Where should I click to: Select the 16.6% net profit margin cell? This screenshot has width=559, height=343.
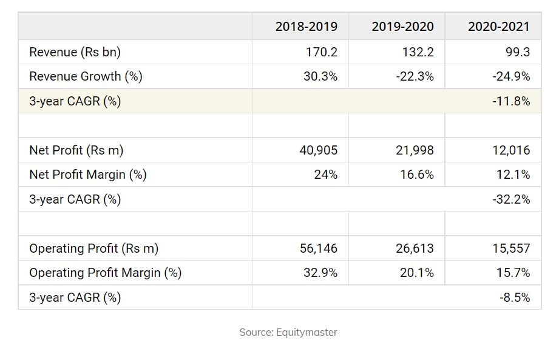pyautogui.click(x=418, y=175)
